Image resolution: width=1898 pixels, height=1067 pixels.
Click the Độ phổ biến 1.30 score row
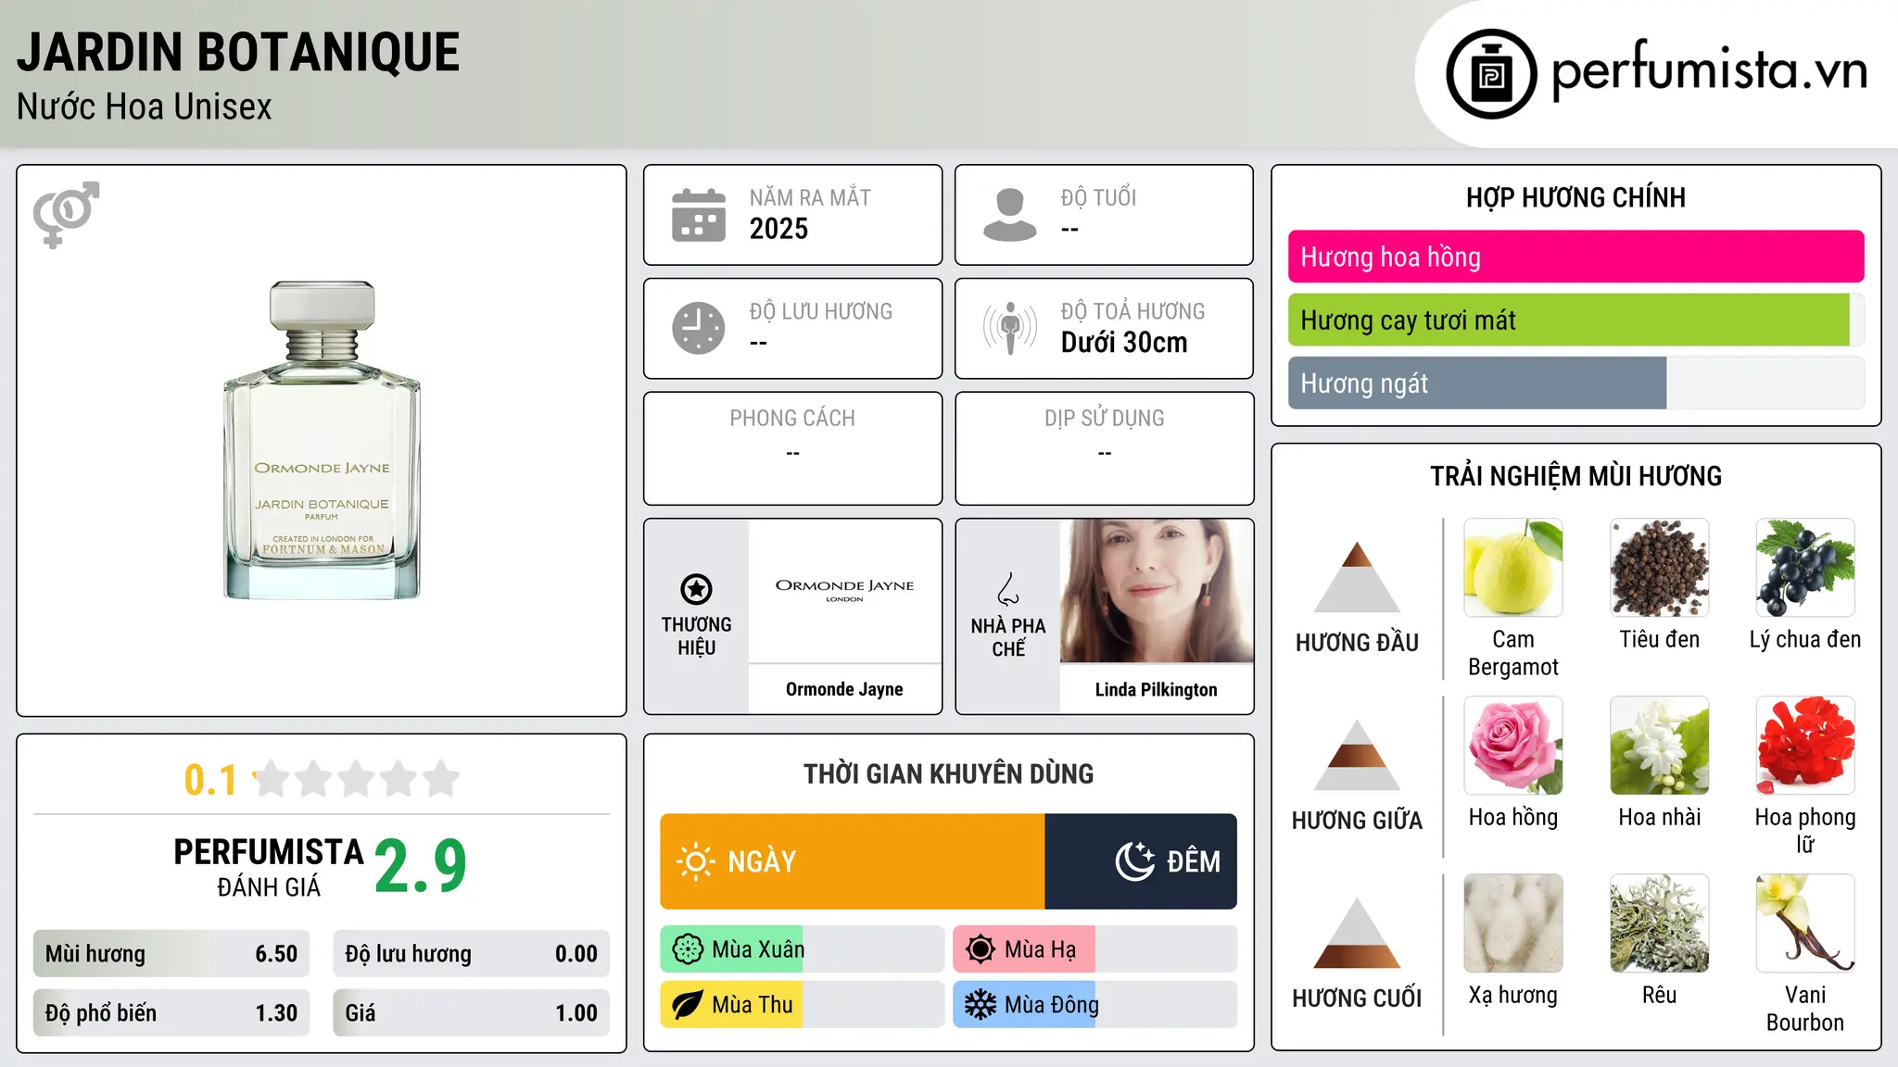pos(171,1013)
